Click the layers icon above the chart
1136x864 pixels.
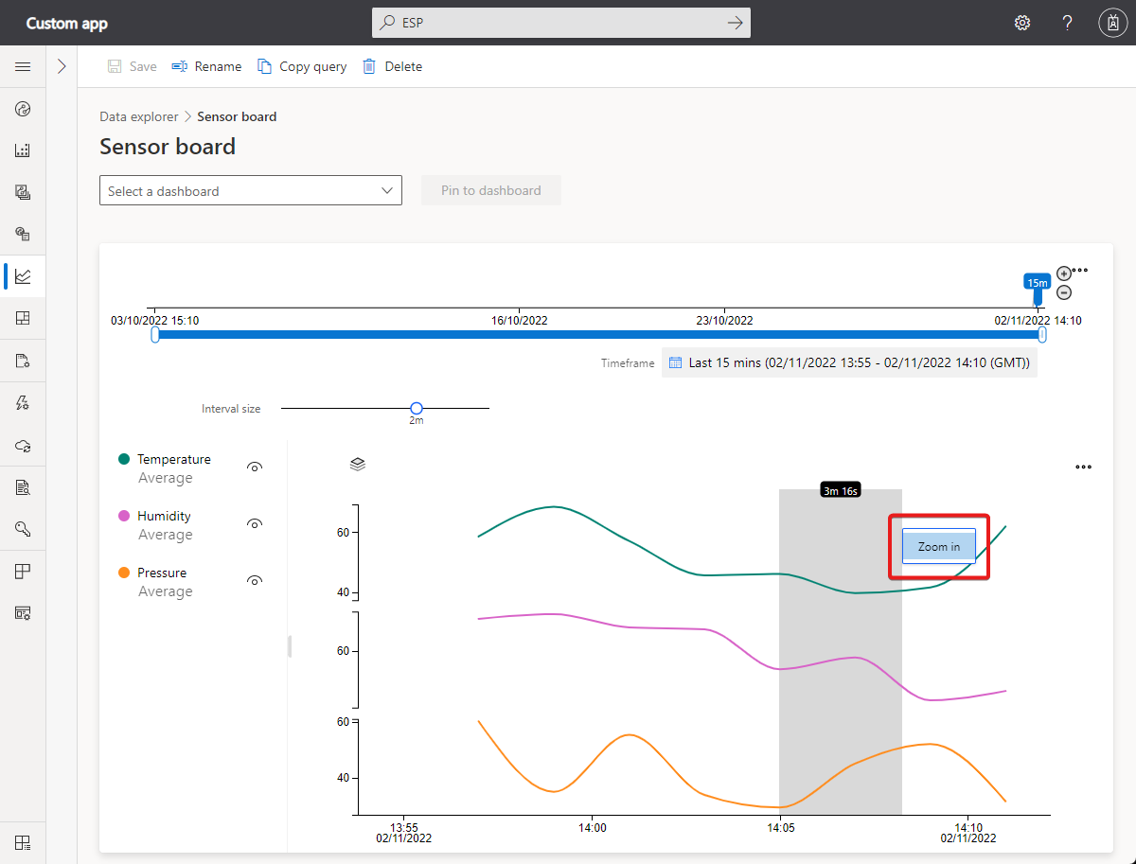(x=357, y=464)
